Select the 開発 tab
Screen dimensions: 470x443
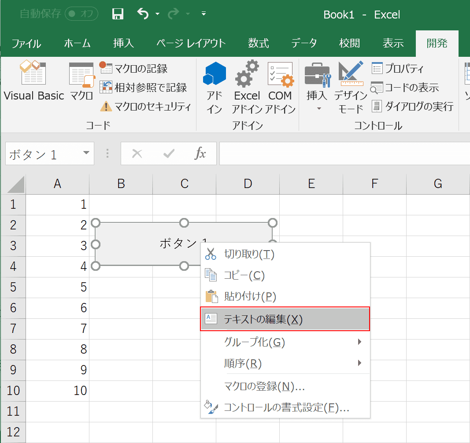(437, 44)
